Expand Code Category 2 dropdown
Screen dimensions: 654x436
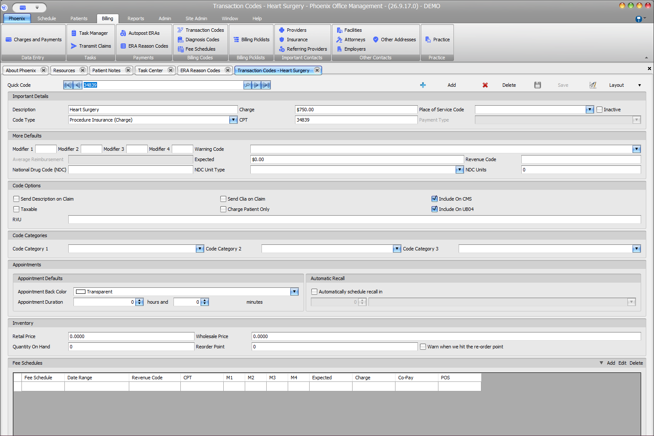point(397,249)
